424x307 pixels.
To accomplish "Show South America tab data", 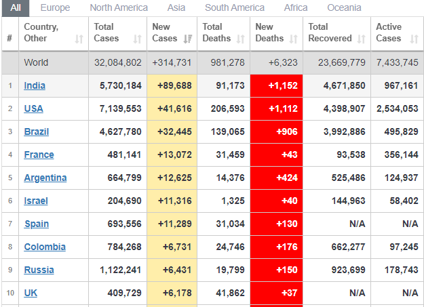I will point(235,7).
